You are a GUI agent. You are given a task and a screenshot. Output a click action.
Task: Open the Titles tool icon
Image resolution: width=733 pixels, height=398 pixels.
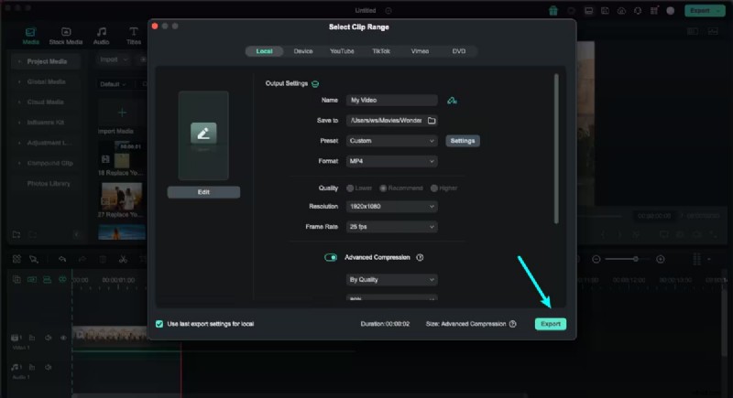point(134,32)
